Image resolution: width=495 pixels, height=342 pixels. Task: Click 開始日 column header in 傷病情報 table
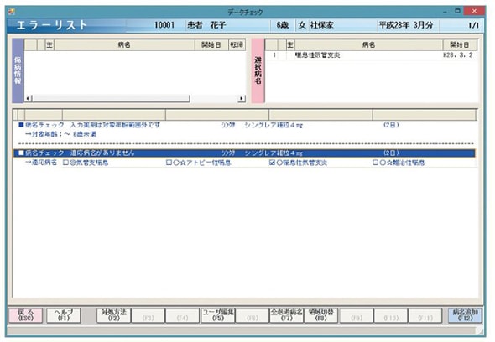(x=211, y=44)
